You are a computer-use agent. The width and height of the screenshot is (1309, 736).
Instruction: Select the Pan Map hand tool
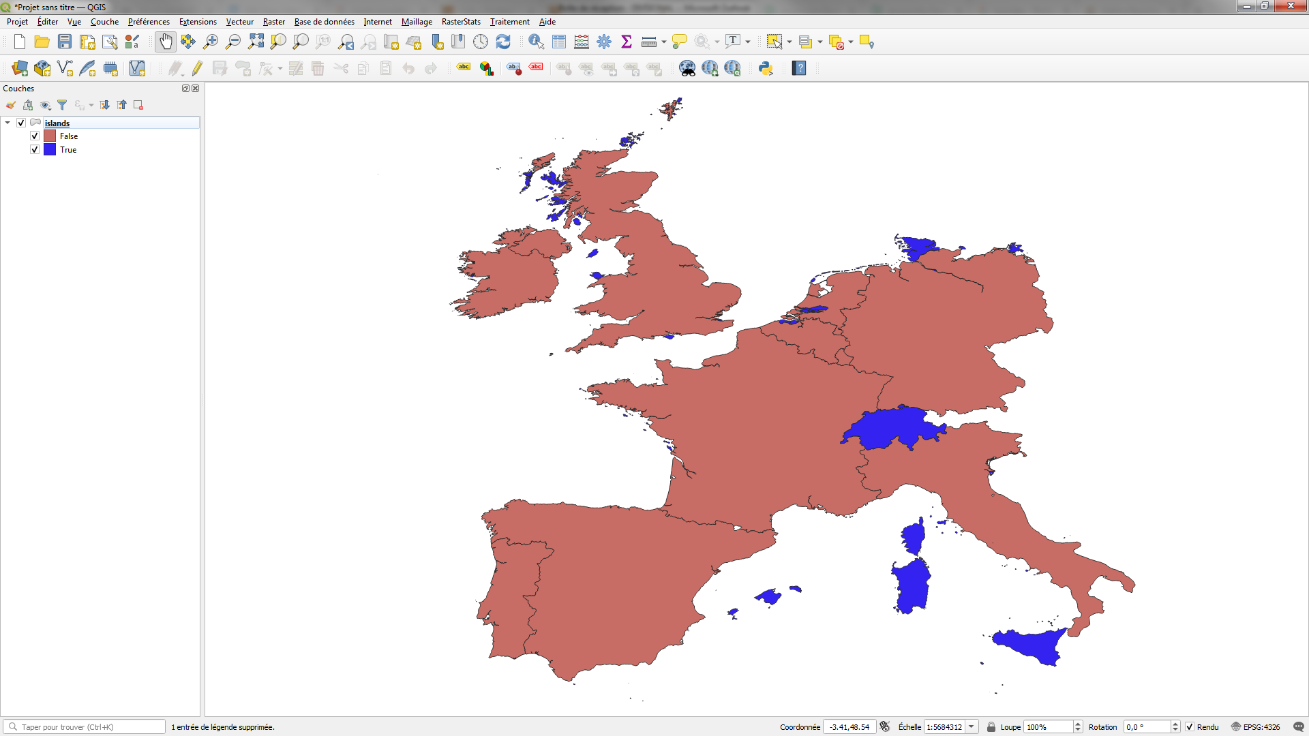[x=166, y=42]
